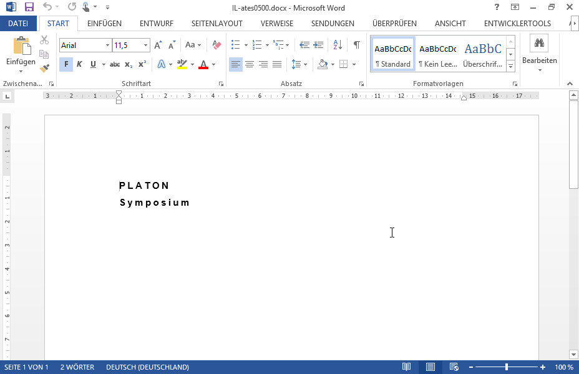
Task: Save the document with the floppy disk icon
Action: 29,7
